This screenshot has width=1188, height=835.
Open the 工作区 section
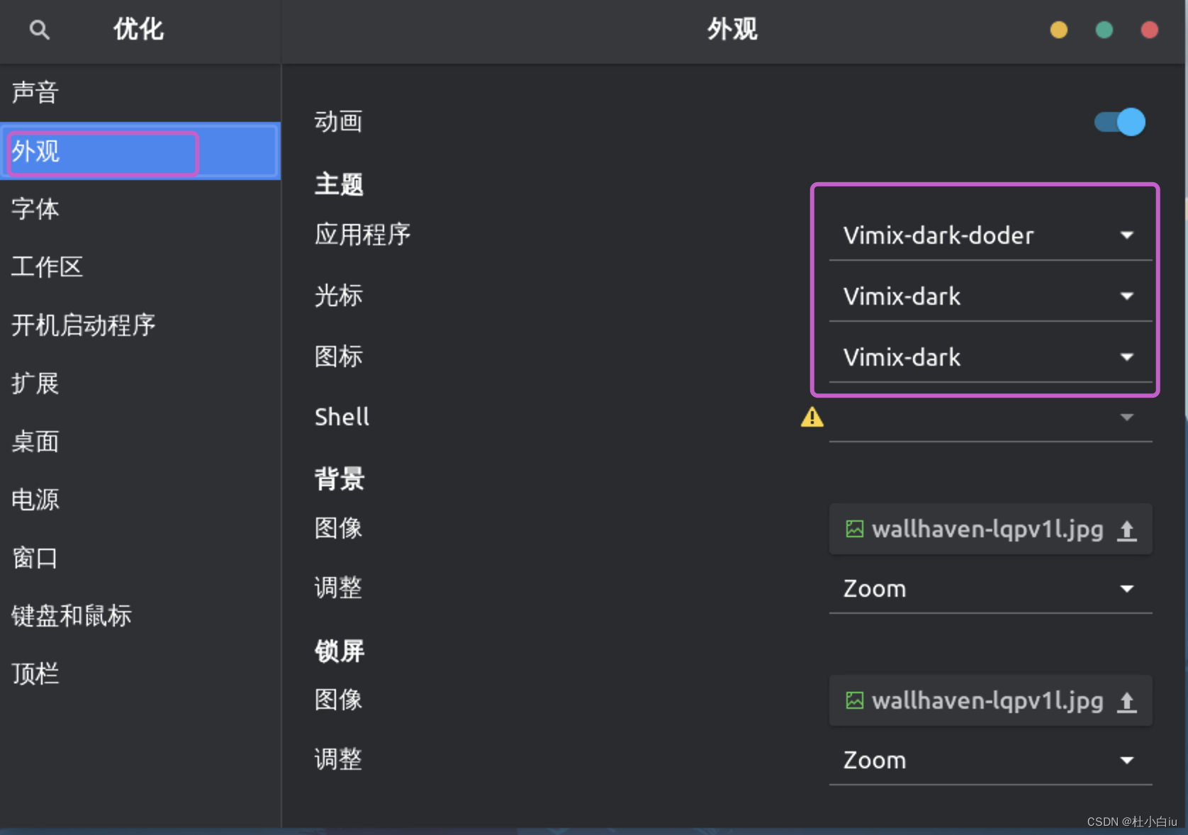coord(140,267)
